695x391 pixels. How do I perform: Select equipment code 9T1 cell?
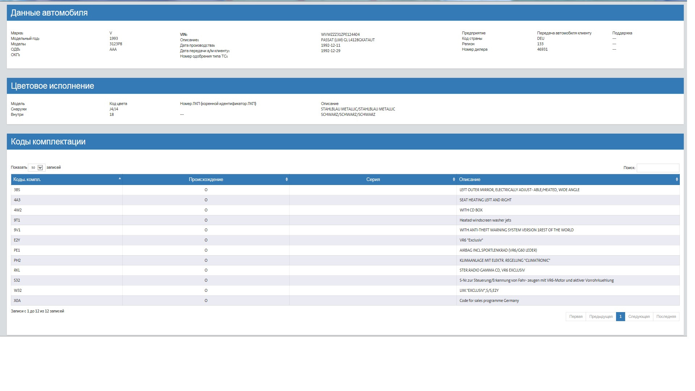(67, 220)
